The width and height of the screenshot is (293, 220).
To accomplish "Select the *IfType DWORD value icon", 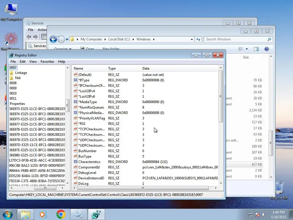I will click(x=76, y=80).
